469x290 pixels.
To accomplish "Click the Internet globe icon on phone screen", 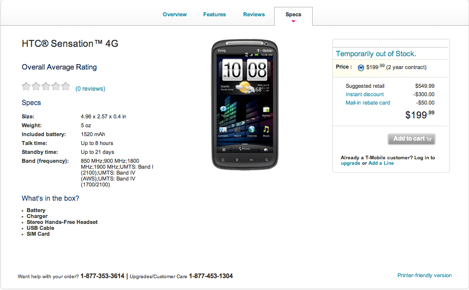I will [x=252, y=129].
